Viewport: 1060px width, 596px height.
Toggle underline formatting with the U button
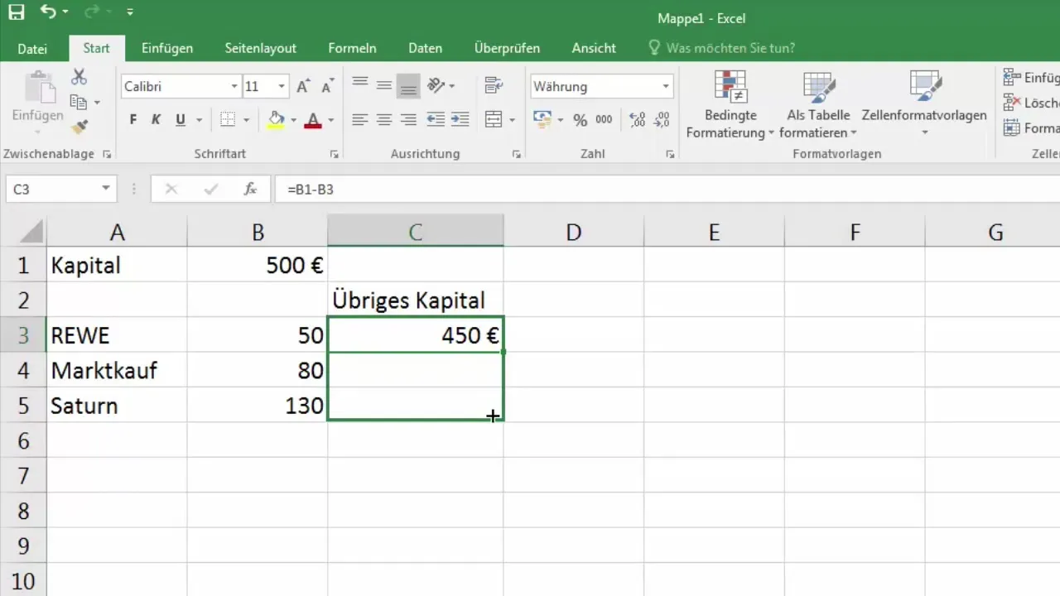click(181, 120)
